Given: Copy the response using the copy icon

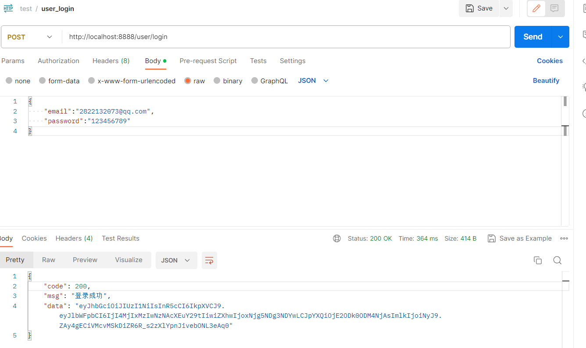Looking at the screenshot, I should click(538, 260).
